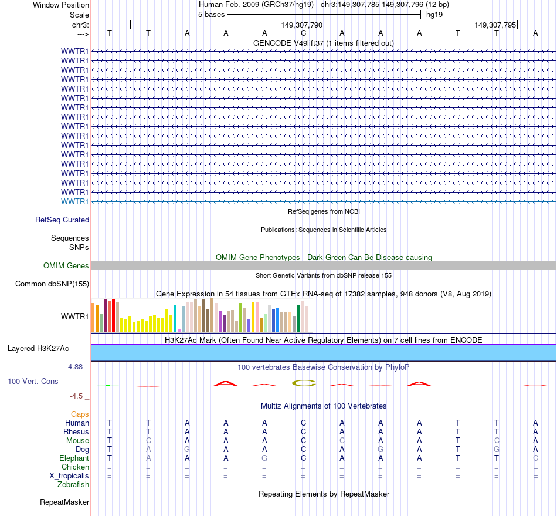Click the Mouse species label

click(x=77, y=441)
